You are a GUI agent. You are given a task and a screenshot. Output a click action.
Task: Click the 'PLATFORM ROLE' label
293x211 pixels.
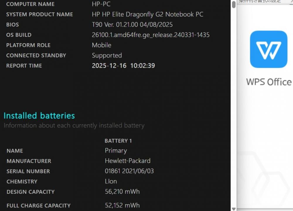pyautogui.click(x=28, y=45)
